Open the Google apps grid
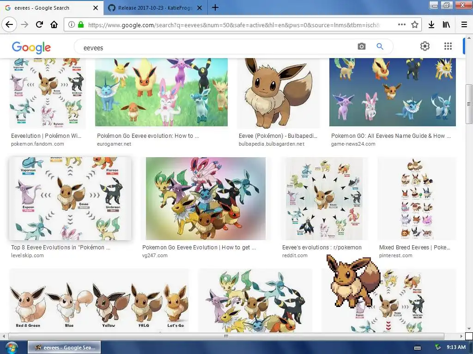The width and height of the screenshot is (473, 354). coord(448,46)
